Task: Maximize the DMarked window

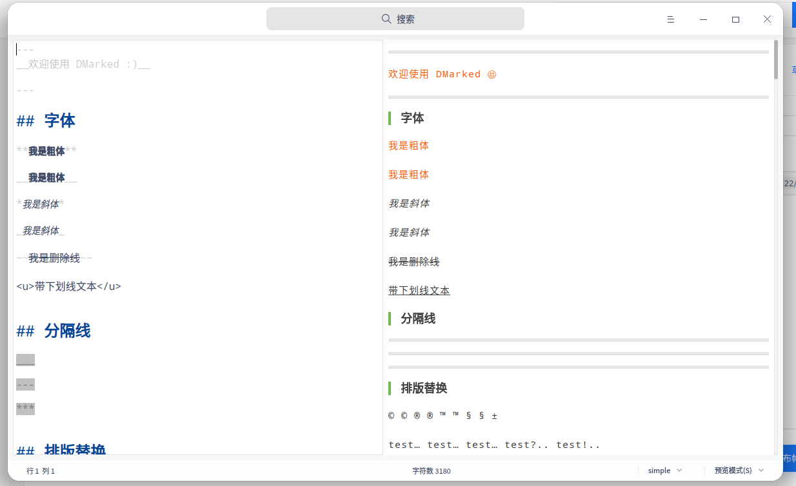Action: pos(735,19)
